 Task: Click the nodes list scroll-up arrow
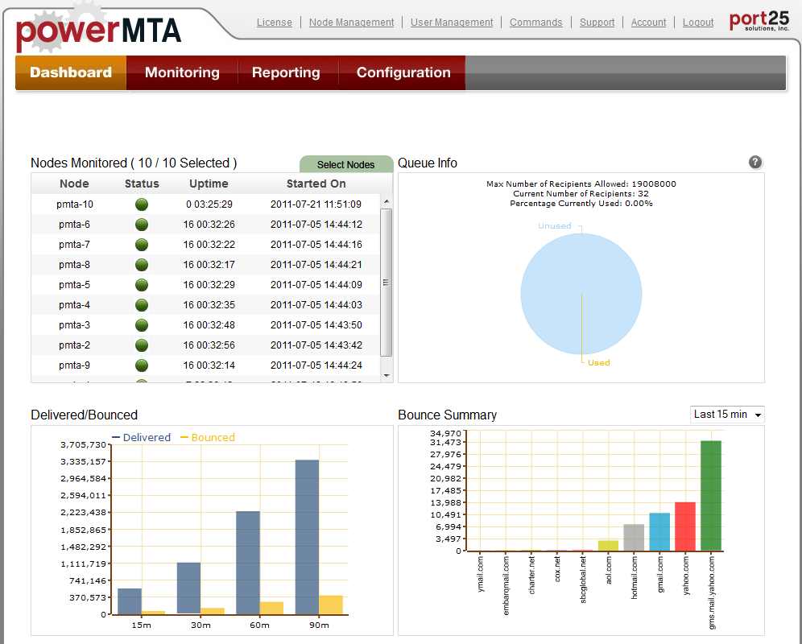(x=387, y=201)
